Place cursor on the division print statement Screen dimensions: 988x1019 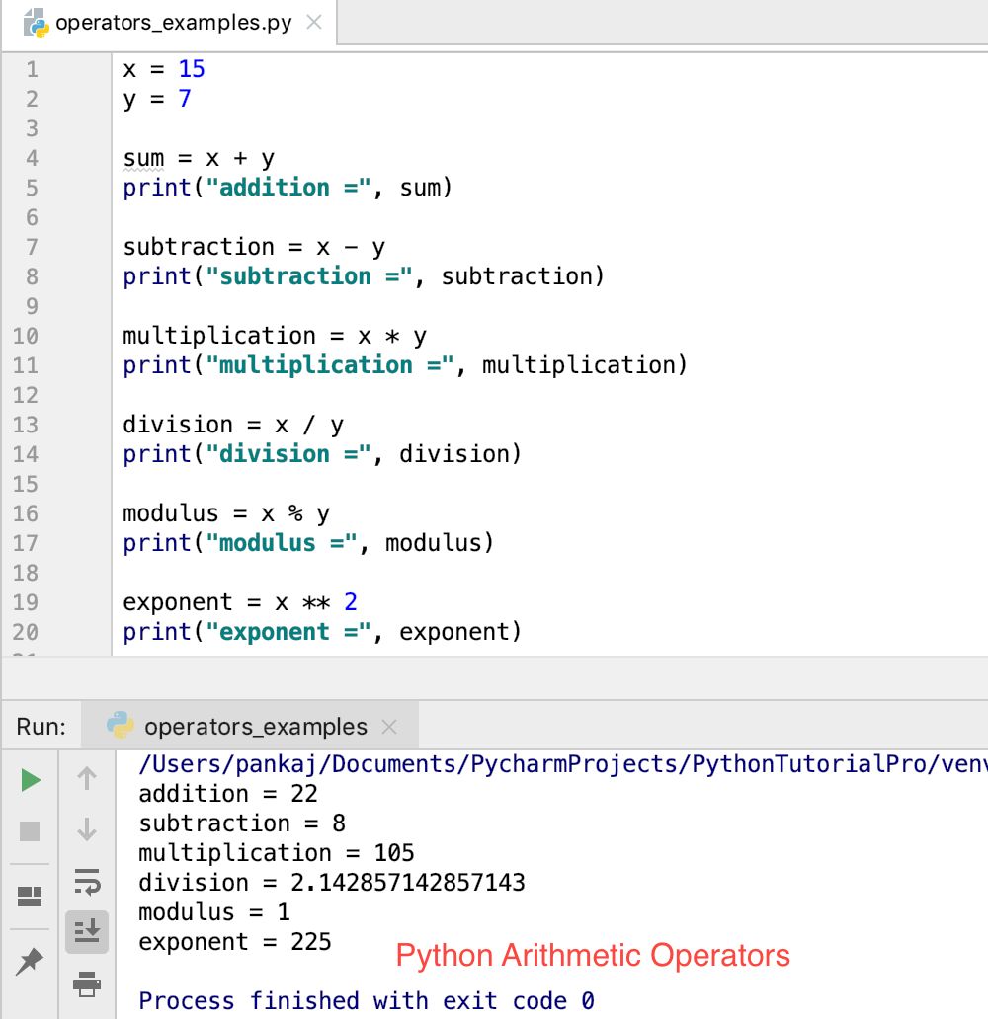pos(316,453)
